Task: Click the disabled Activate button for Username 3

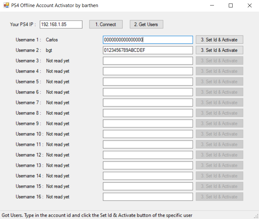Action: point(219,61)
